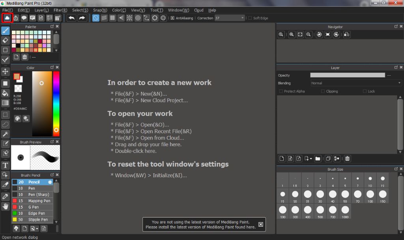
Task: Open snap settings gear icon
Action: click(x=163, y=18)
